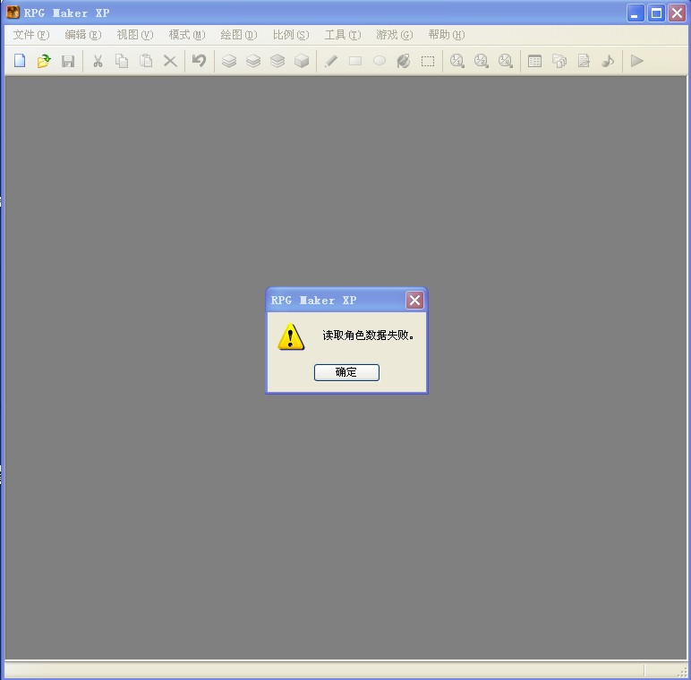Screen dimensions: 691x680
Task: Open the 编辑(E) menu
Action: click(83, 35)
